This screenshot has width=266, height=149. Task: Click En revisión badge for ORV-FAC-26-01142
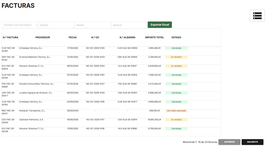177,57
